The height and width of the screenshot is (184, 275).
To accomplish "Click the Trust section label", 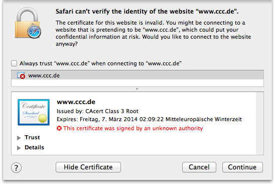I will pos(32,137).
